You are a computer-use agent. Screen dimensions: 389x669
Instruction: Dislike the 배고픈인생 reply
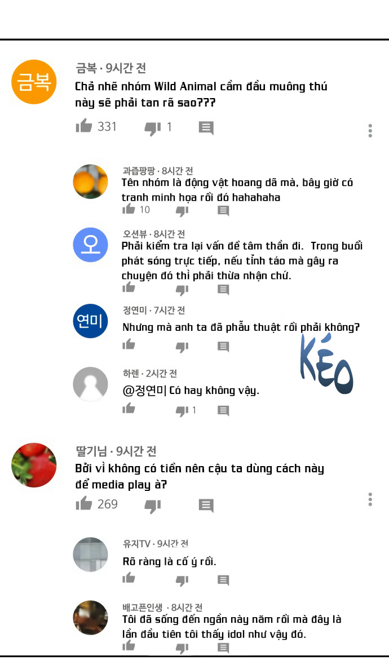(x=182, y=649)
